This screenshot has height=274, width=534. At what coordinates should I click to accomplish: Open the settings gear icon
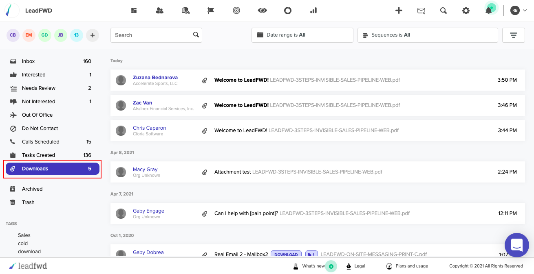466,11
